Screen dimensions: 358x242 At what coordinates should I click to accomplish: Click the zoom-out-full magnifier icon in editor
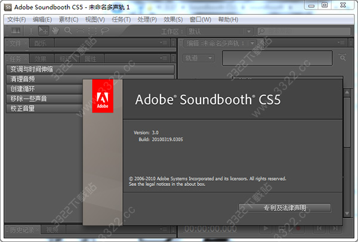tap(342, 57)
